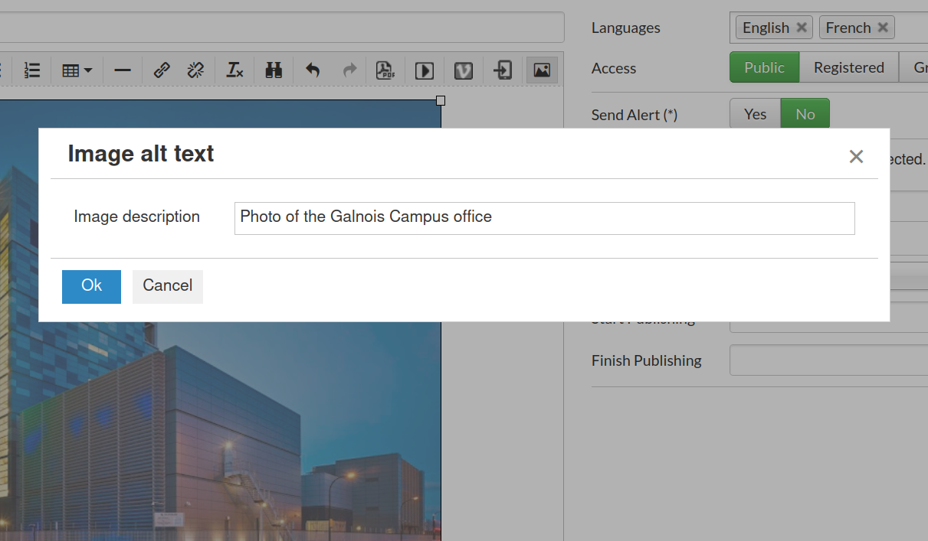Click the Image description text field
This screenshot has width=928, height=541.
click(x=544, y=218)
